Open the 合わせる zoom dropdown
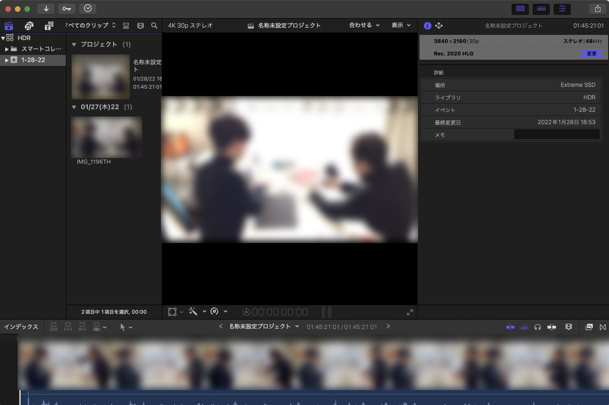609x405 pixels. click(364, 25)
